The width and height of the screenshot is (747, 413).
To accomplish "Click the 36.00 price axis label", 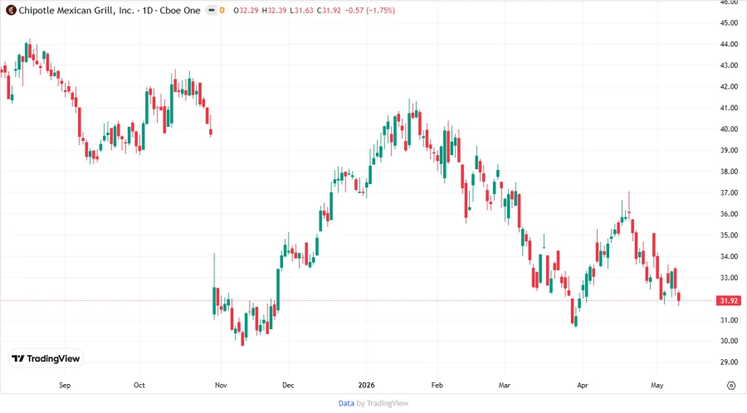I will tap(729, 214).
